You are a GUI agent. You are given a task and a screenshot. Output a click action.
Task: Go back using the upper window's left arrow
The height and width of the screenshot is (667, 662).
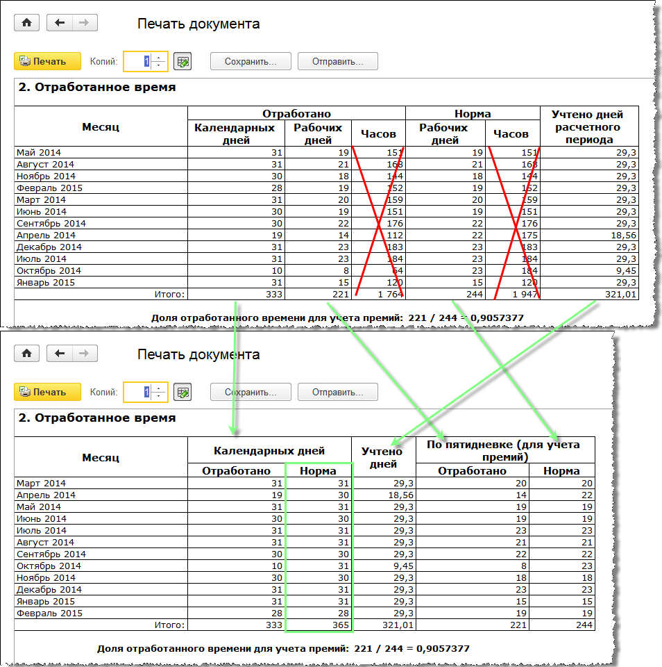point(60,23)
